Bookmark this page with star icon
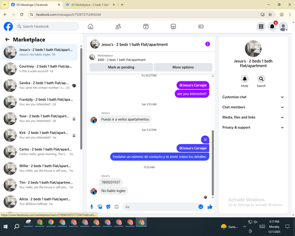Image resolution: width=295 pixels, height=236 pixels. pyautogui.click(x=270, y=14)
